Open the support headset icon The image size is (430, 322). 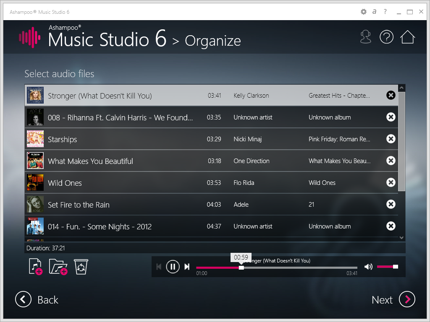tap(366, 37)
